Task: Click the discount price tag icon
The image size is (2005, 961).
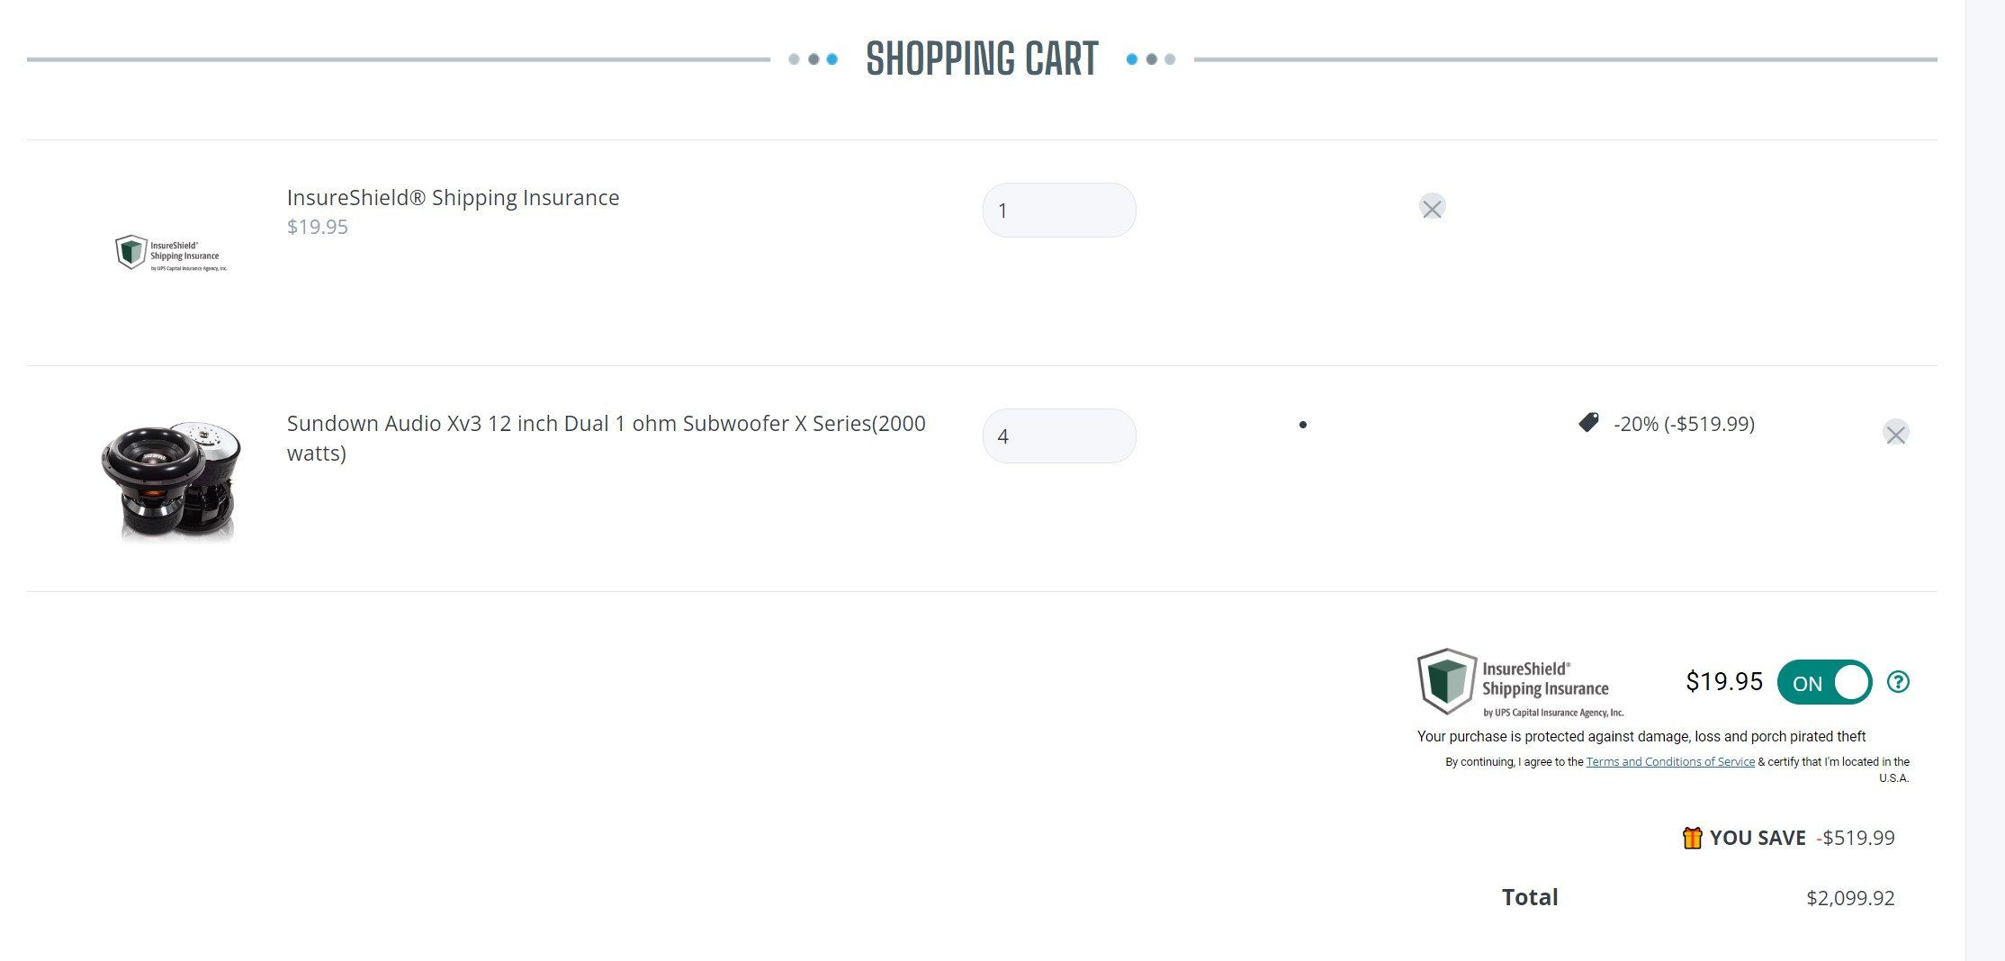Action: 1589,422
